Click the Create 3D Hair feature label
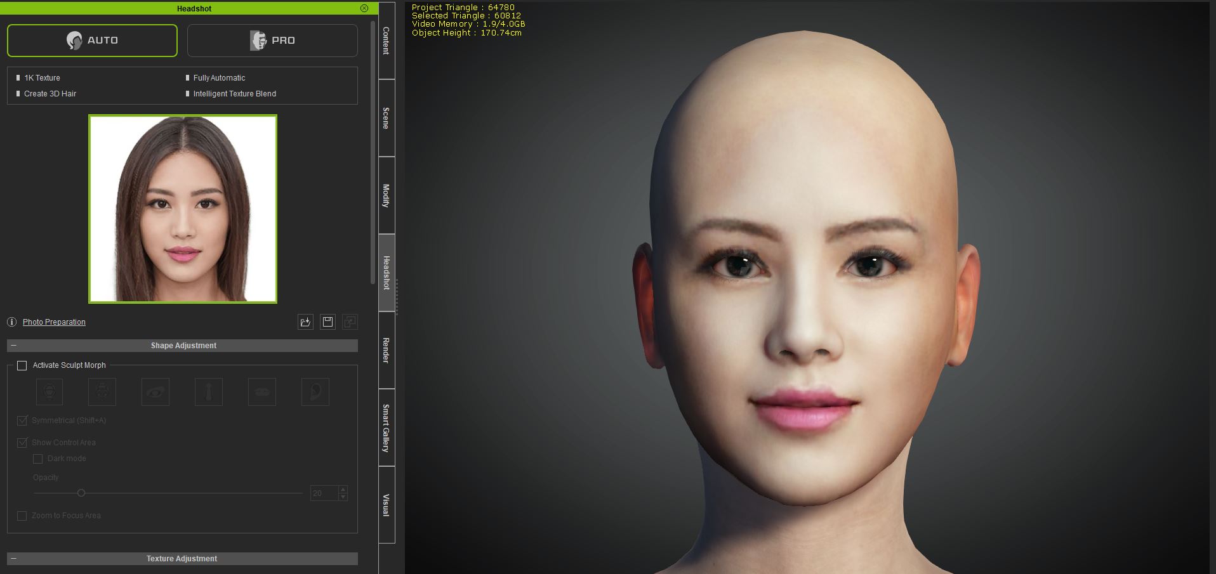Image resolution: width=1216 pixels, height=574 pixels. (x=50, y=94)
